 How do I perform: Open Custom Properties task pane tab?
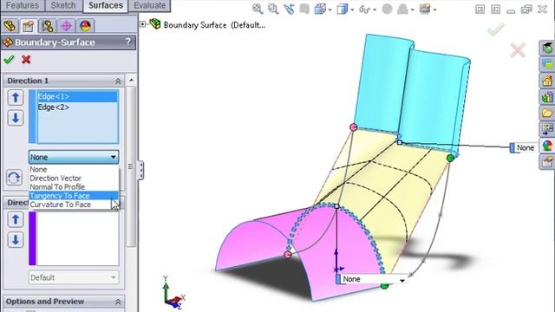(547, 162)
